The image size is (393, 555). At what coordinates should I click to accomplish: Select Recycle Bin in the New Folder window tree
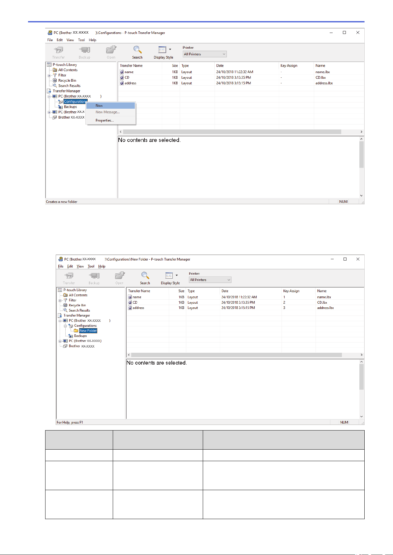point(77,305)
